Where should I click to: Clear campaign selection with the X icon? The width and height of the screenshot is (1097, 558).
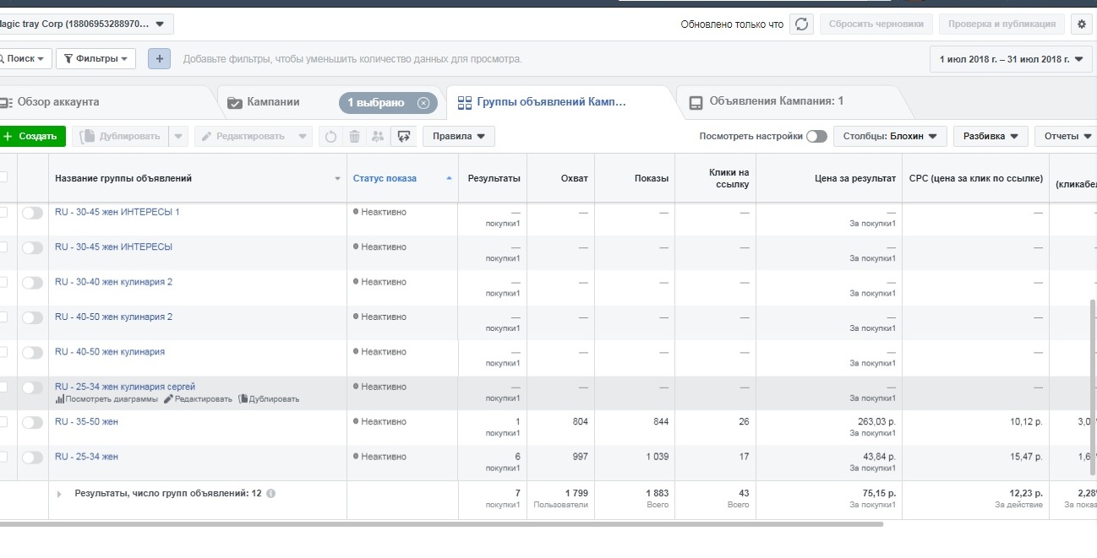tap(423, 103)
